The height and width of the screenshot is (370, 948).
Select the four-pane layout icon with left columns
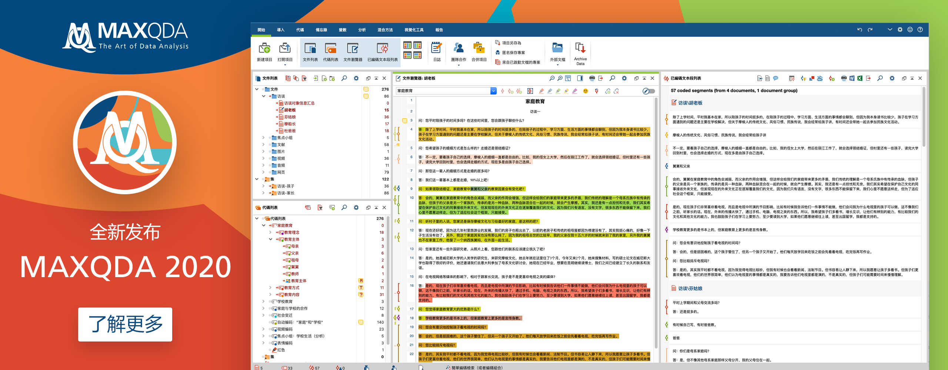[407, 46]
